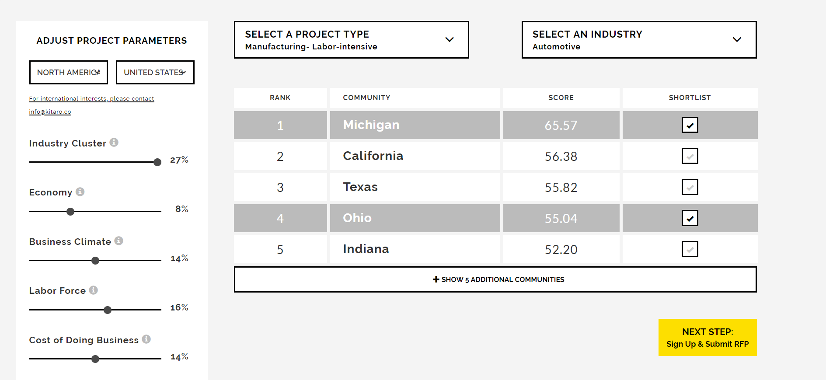Click the Cost of Doing Business info icon
This screenshot has width=826, height=380.
(x=146, y=339)
